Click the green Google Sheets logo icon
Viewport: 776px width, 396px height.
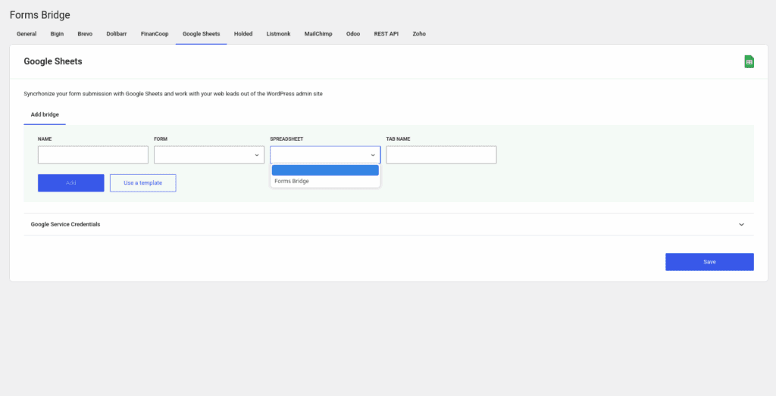coord(749,62)
